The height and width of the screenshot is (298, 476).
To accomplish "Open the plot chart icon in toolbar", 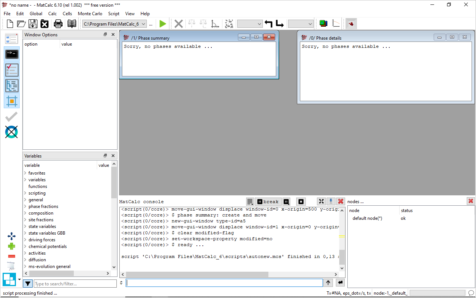I will click(x=336, y=24).
